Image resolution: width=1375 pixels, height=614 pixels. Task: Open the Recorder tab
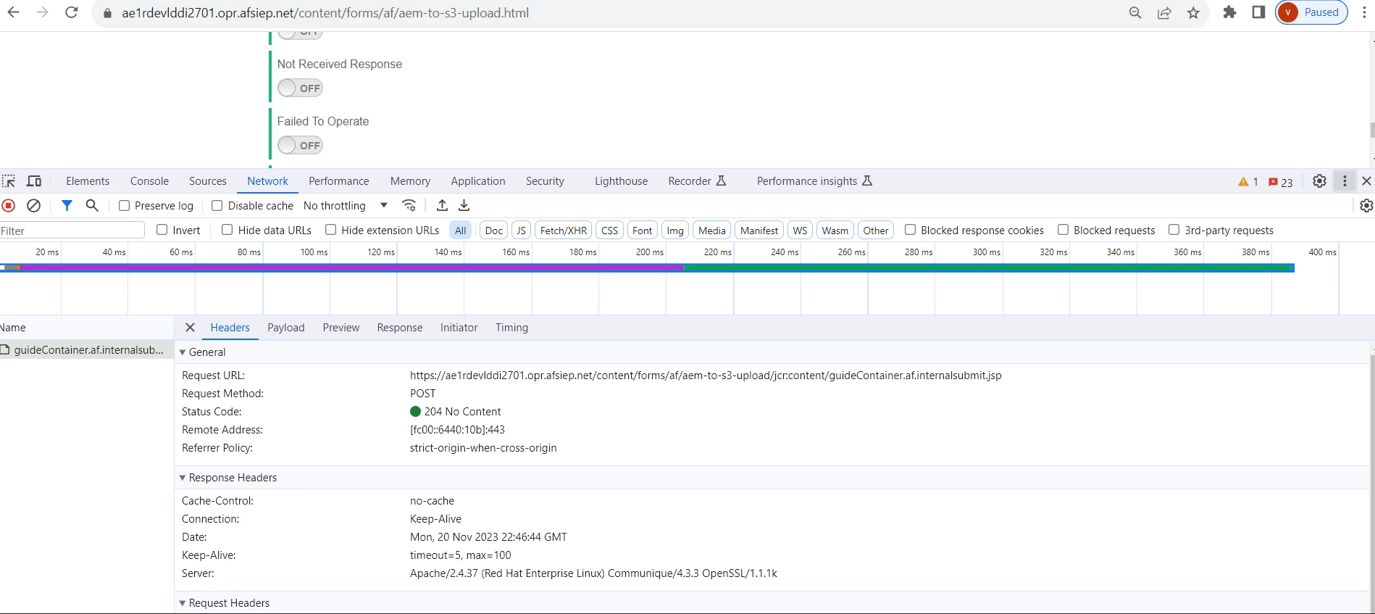point(697,181)
